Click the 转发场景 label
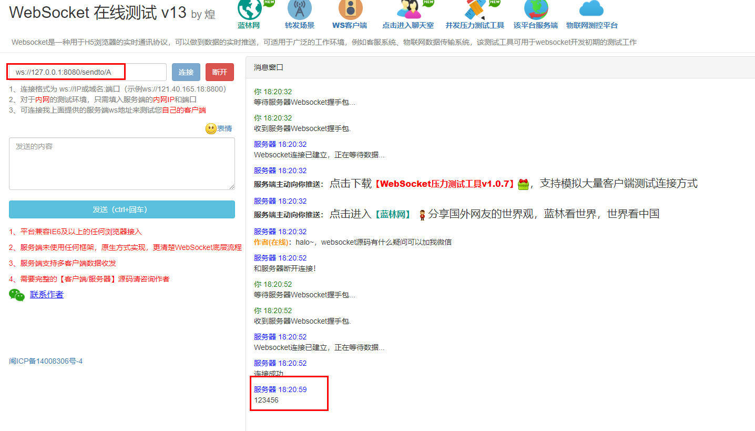This screenshot has width=755, height=431. [300, 25]
